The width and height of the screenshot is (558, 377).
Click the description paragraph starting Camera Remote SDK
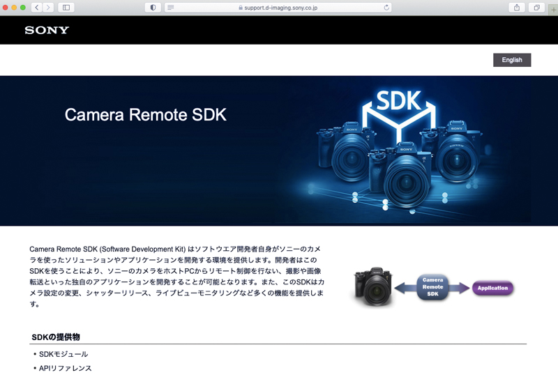click(x=177, y=277)
